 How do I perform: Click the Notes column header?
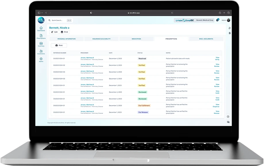point(168,53)
